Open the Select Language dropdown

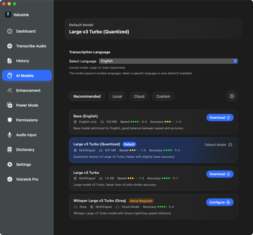click(x=168, y=61)
